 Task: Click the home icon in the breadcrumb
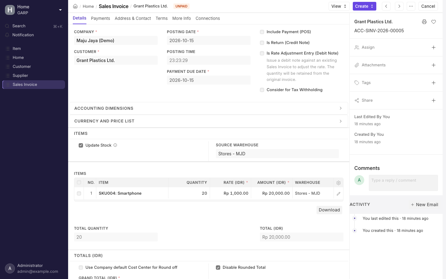point(75,6)
